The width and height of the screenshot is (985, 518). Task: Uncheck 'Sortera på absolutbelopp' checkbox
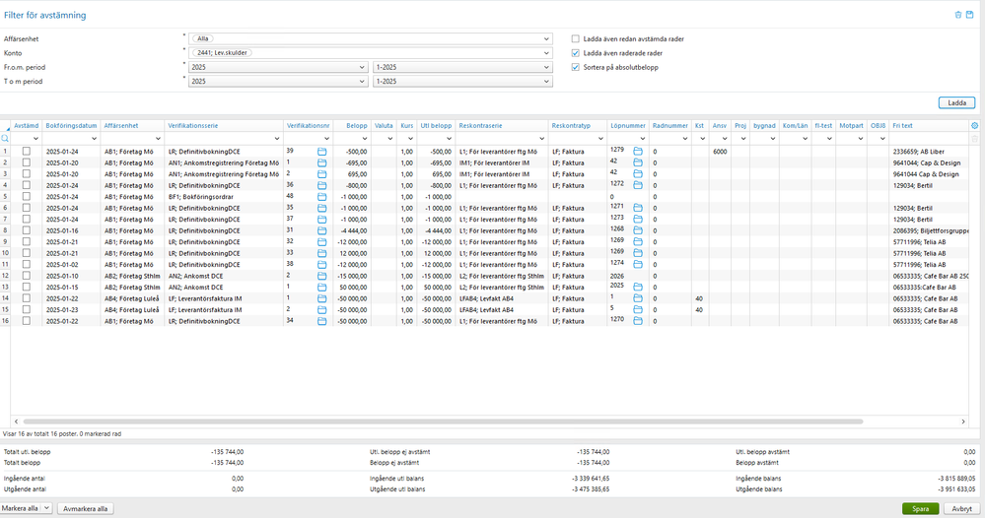point(576,67)
